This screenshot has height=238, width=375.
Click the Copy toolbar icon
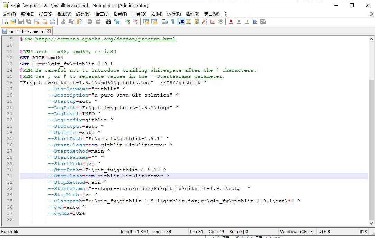tap(71, 21)
